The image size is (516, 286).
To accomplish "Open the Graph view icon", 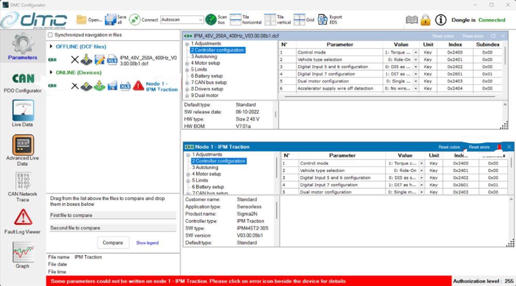I will (23, 252).
